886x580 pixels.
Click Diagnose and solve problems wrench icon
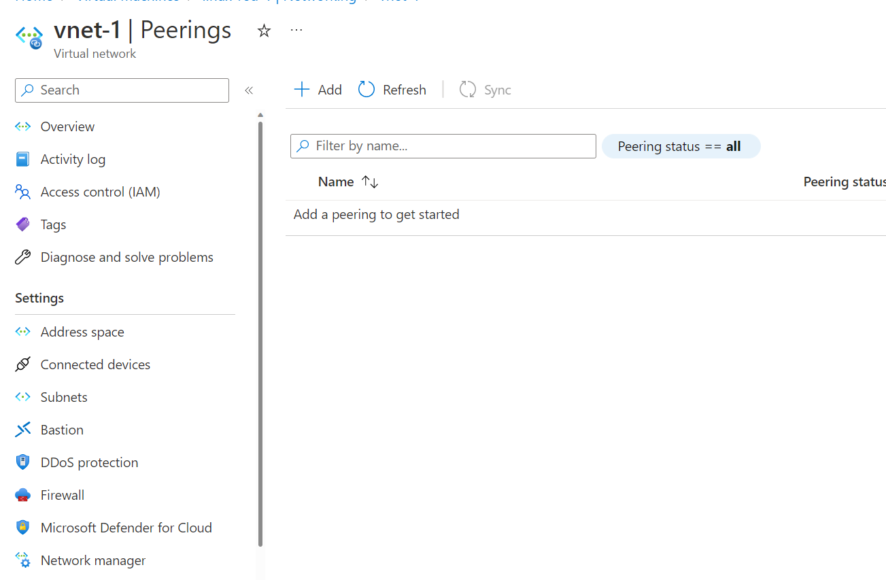[x=23, y=257]
